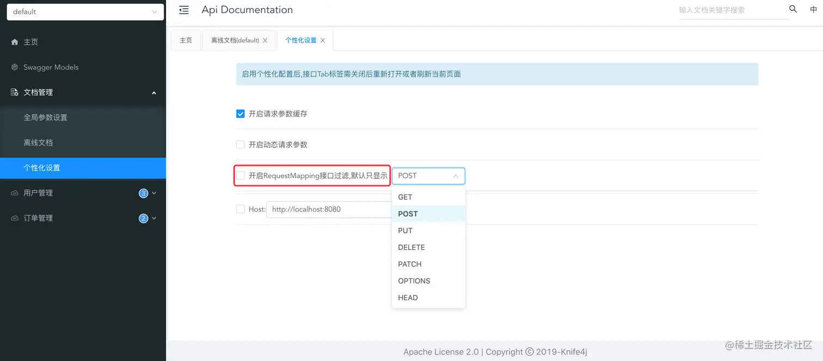Viewport: 823px width, 361px height.
Task: Expand the 用户管理 menu chevron
Action: 154,193
